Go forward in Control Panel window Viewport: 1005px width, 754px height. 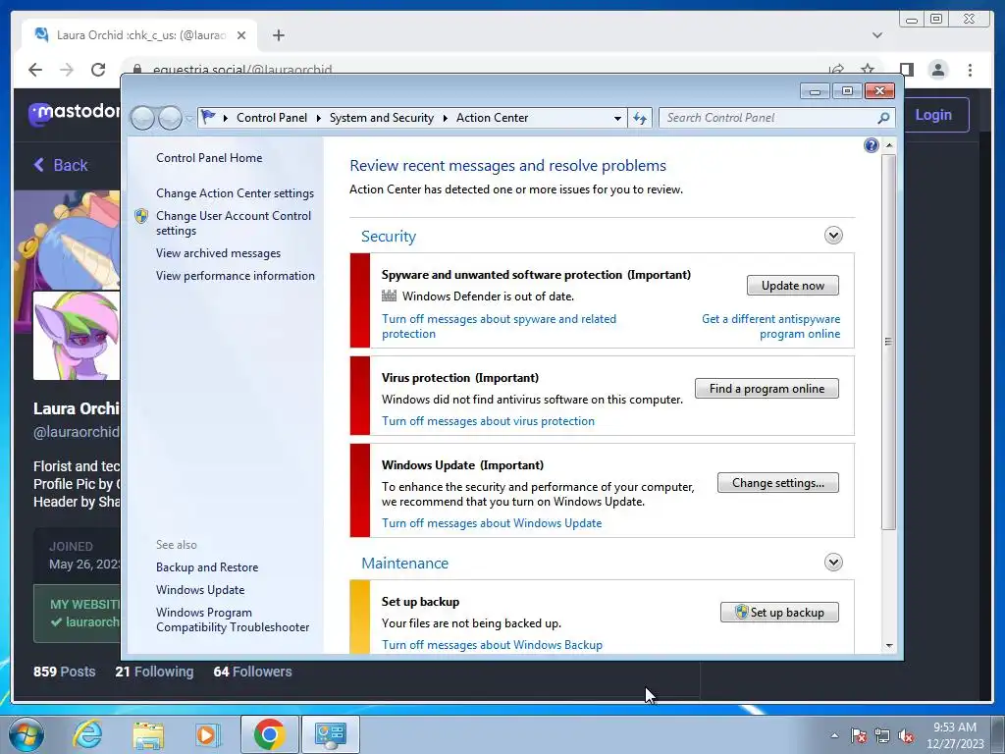170,118
